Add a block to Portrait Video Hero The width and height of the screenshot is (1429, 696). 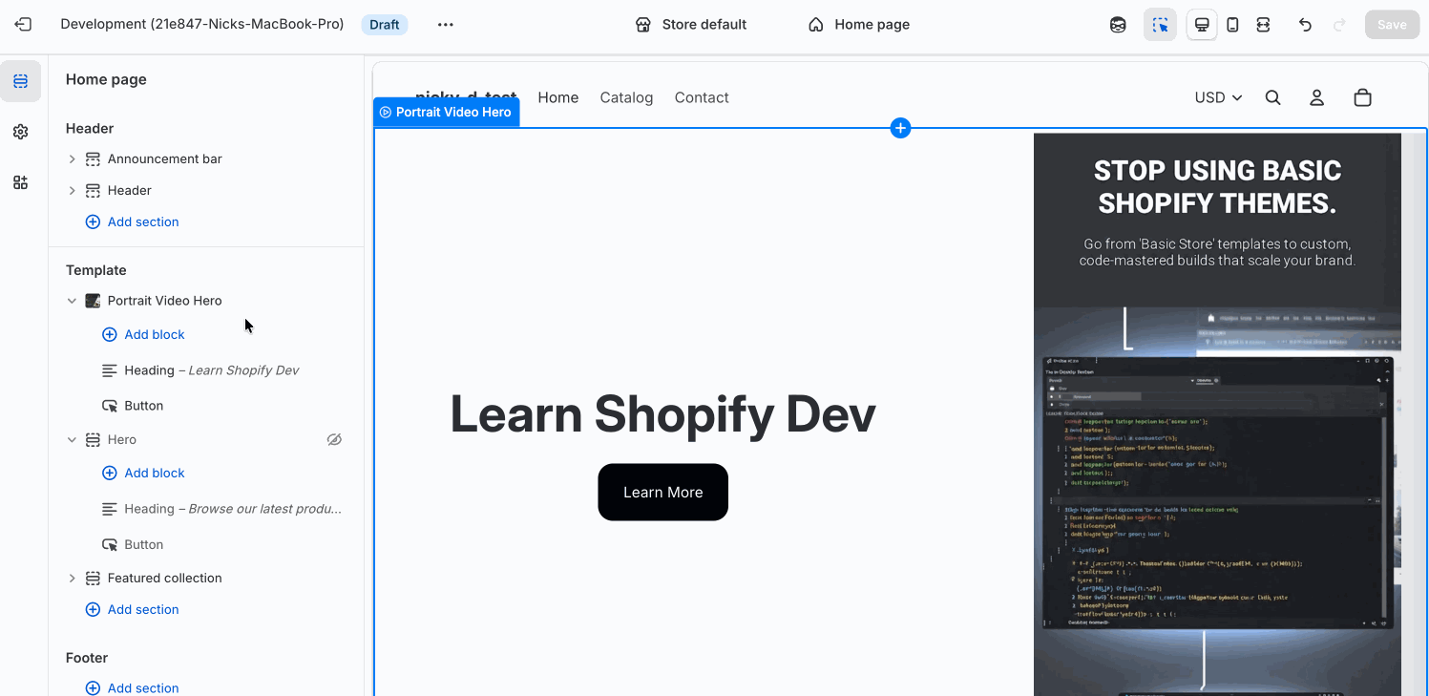click(143, 335)
